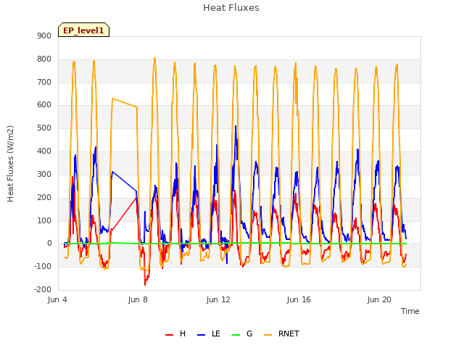Click the Jun 16 x-axis label
This screenshot has height=348, width=464.
(299, 299)
